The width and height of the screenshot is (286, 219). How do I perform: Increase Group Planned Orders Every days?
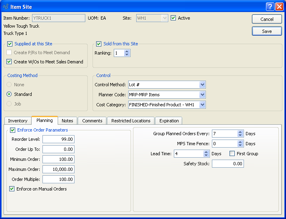pos(240,132)
